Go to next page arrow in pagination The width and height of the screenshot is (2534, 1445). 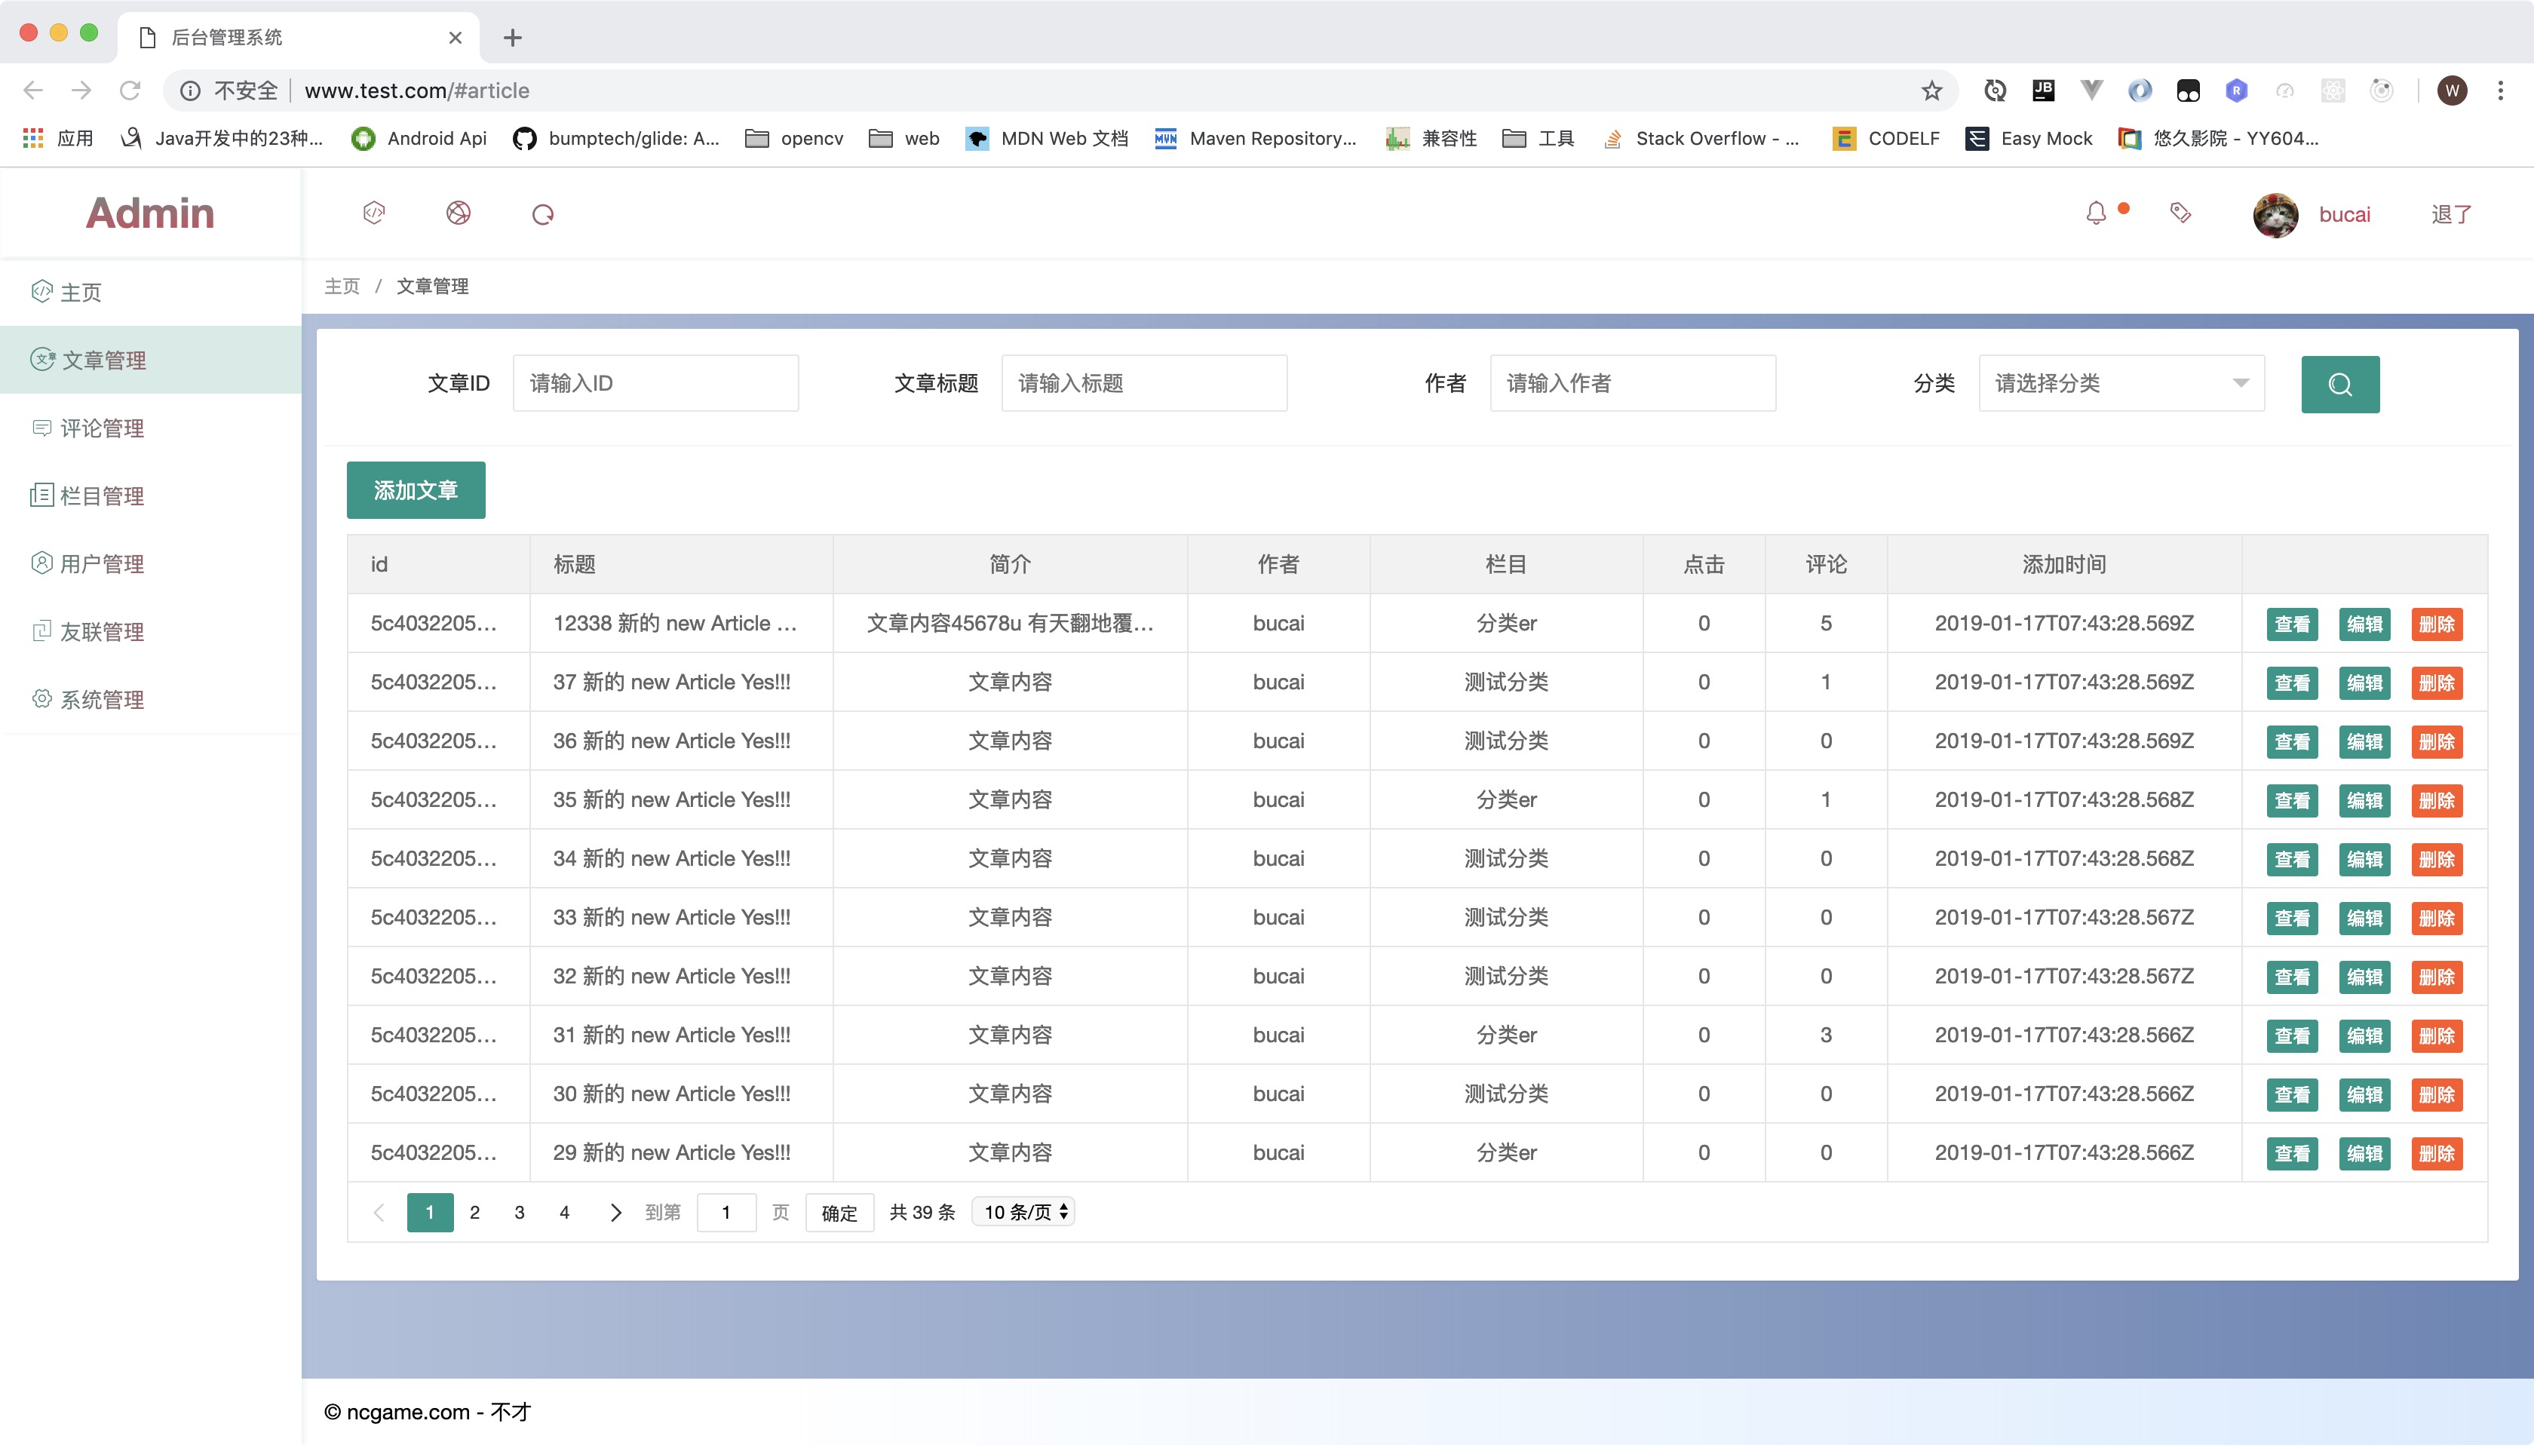pyautogui.click(x=615, y=1212)
